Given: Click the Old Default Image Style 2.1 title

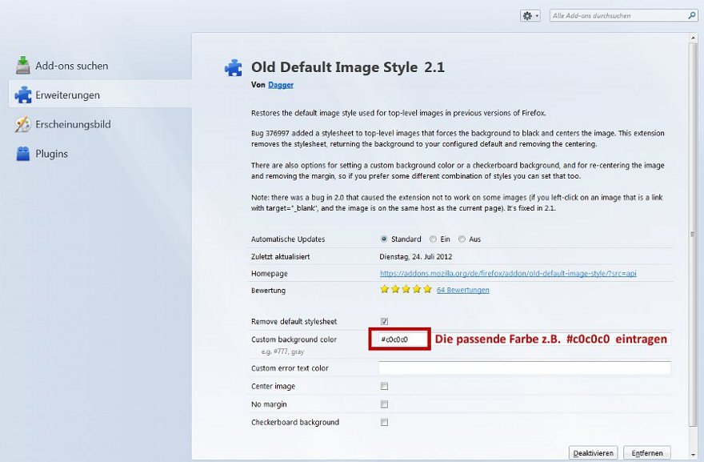Looking at the screenshot, I should 348,67.
